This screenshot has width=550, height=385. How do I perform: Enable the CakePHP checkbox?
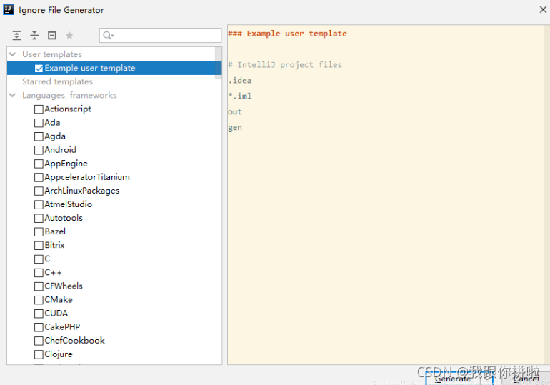pos(39,327)
